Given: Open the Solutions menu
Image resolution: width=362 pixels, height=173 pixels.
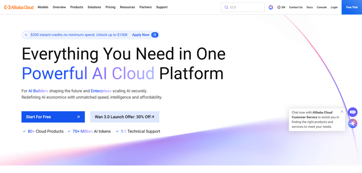Looking at the screenshot, I should click(x=94, y=7).
